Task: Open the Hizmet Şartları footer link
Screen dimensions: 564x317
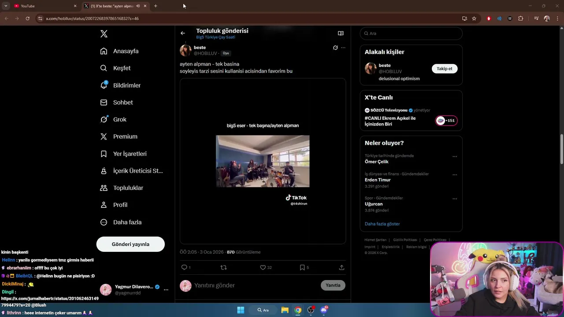Action: pos(375,240)
